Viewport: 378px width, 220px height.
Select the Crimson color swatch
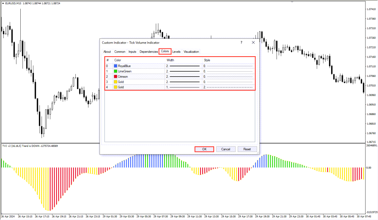point(116,77)
